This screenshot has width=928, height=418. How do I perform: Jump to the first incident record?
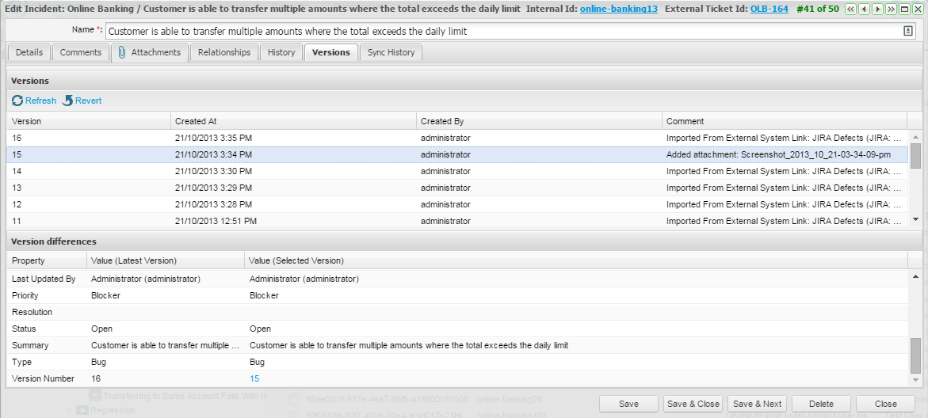coord(851,9)
